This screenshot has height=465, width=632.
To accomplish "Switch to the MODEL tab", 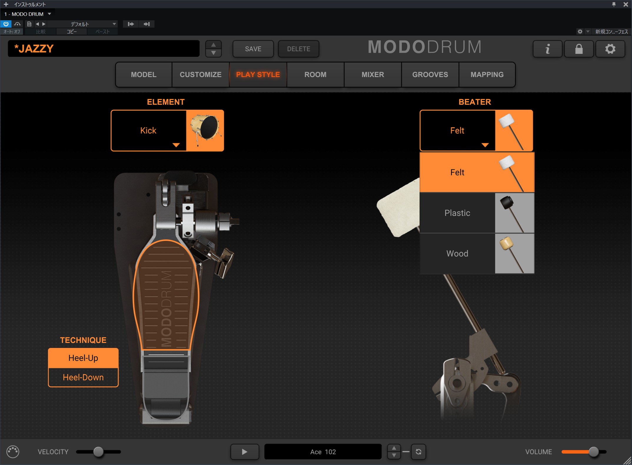I will point(144,74).
